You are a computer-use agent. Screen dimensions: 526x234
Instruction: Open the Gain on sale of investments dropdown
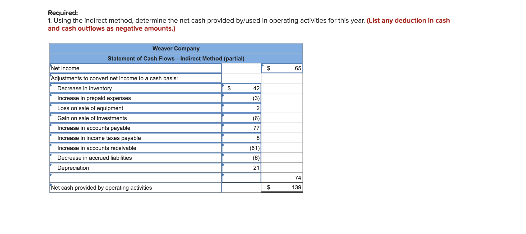pyautogui.click(x=136, y=118)
